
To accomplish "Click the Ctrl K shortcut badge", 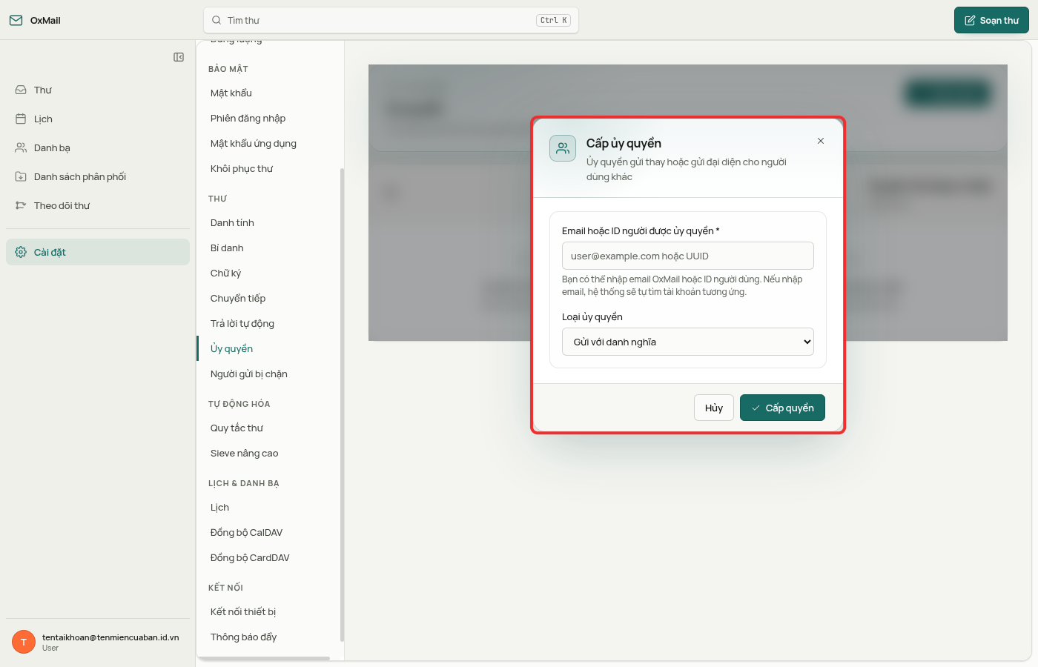I will point(554,20).
